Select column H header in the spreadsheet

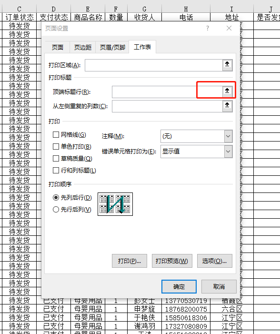pos(186,9)
